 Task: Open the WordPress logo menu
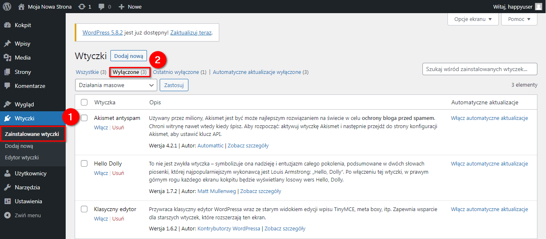tap(7, 7)
